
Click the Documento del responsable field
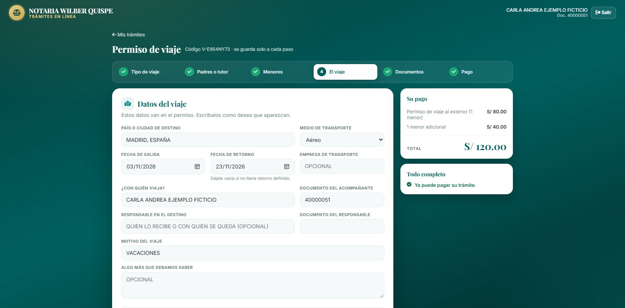click(342, 226)
